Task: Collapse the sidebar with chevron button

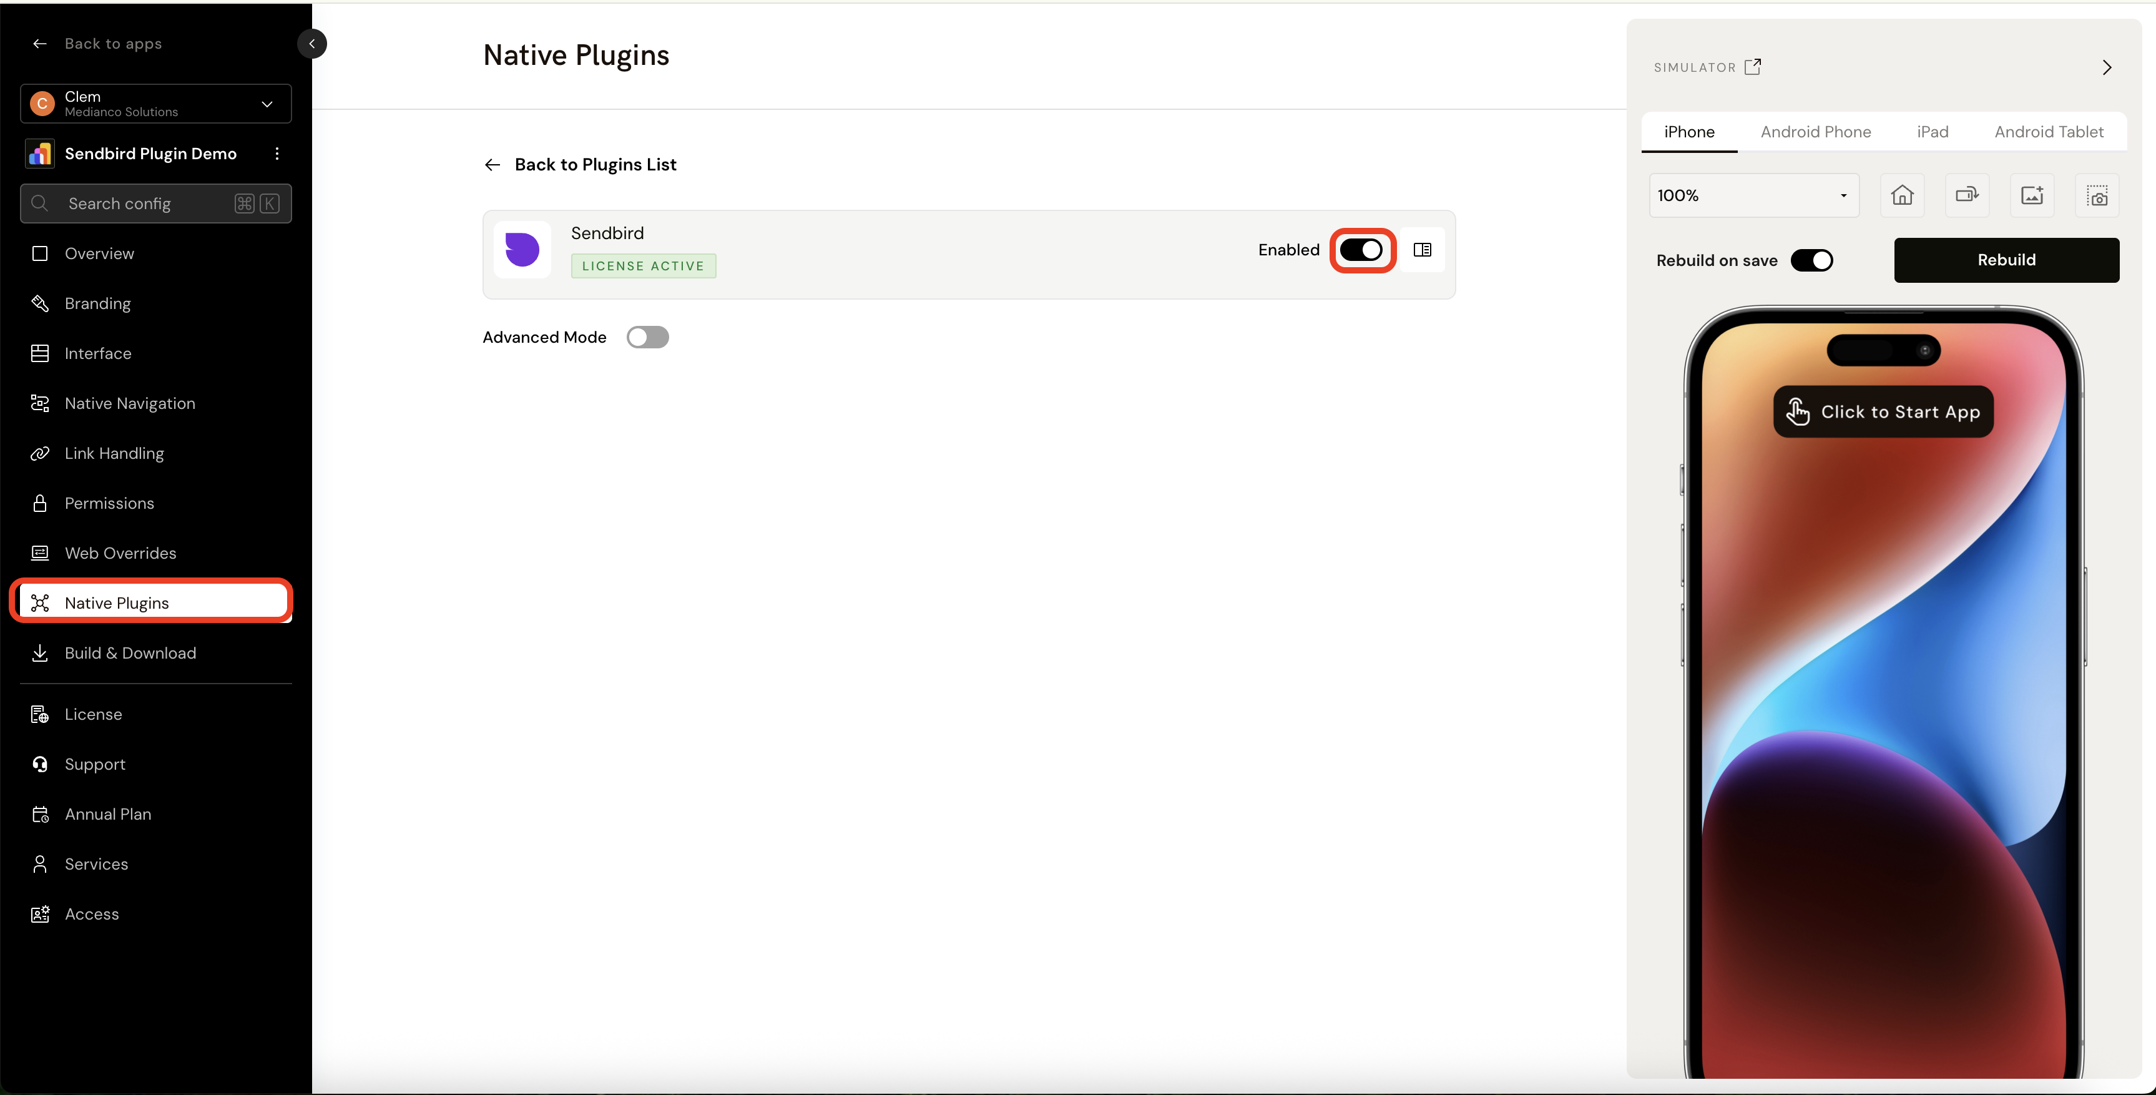Action: [x=311, y=44]
